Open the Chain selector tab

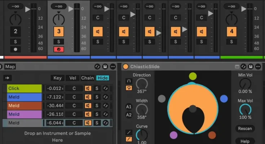tap(87, 78)
